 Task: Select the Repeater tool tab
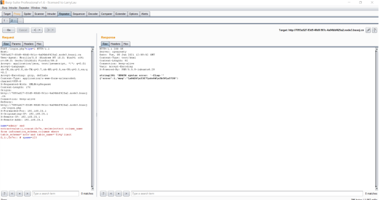tap(64, 14)
